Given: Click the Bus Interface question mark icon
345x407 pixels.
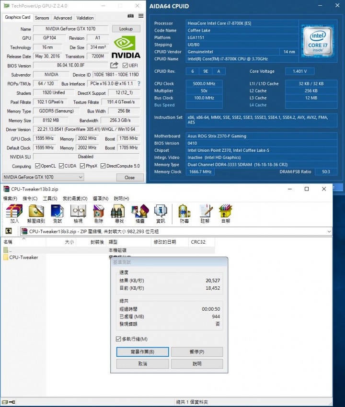Looking at the screenshot, I should click(139, 84).
